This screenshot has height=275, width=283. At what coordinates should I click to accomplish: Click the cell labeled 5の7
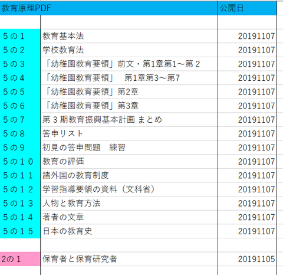(20, 120)
